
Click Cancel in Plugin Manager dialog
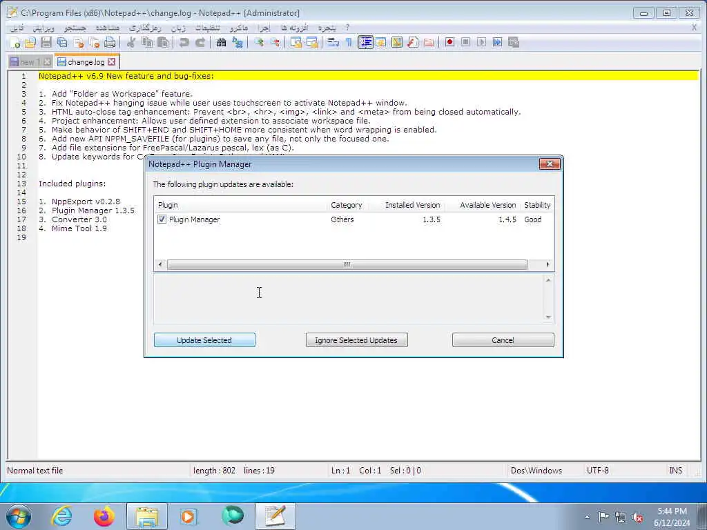point(503,340)
